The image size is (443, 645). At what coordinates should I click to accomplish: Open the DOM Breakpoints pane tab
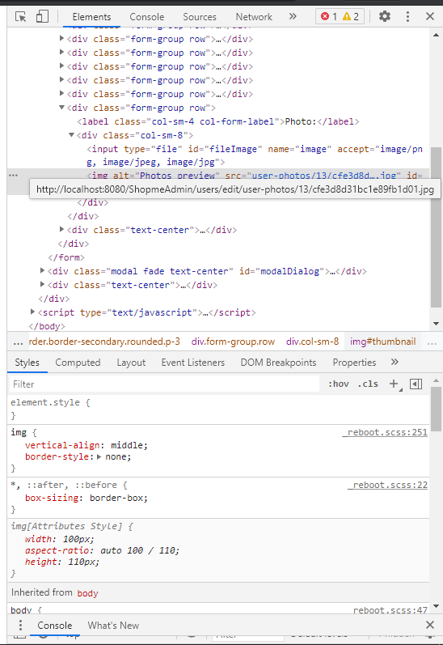278,363
